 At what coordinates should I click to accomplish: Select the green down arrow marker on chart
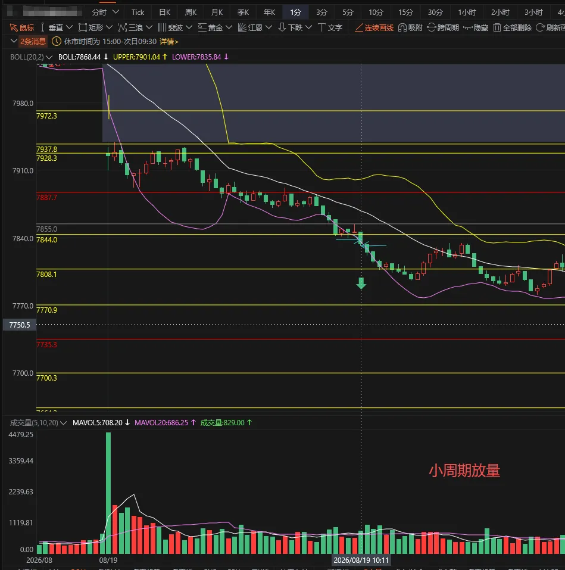click(x=361, y=283)
